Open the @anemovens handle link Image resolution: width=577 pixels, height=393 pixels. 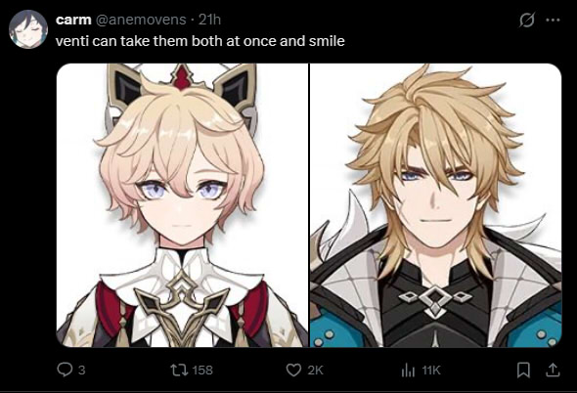pos(141,20)
